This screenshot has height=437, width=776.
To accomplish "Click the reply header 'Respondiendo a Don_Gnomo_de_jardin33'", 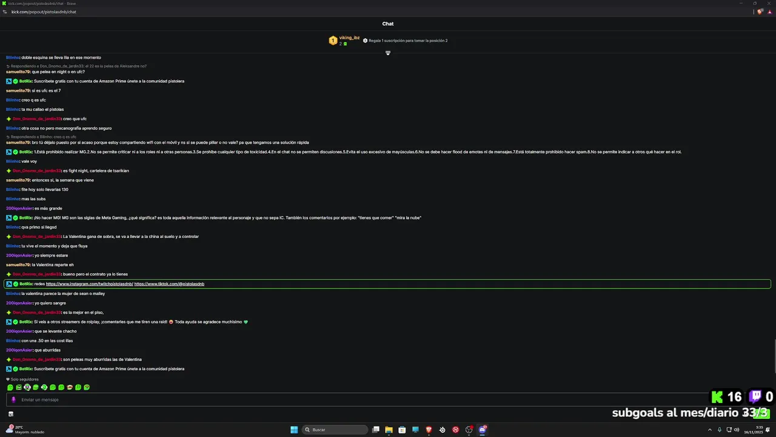I will click(78, 66).
